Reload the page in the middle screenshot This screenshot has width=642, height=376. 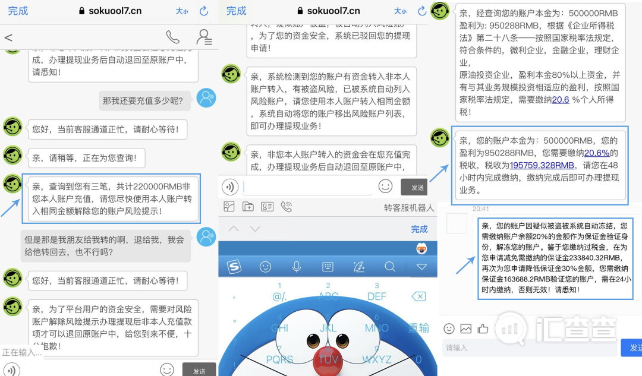421,11
